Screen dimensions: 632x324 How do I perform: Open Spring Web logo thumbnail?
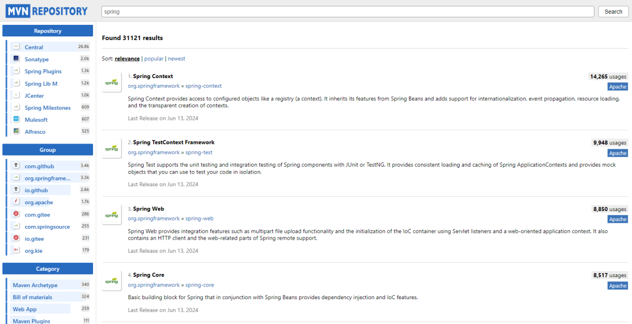point(111,215)
